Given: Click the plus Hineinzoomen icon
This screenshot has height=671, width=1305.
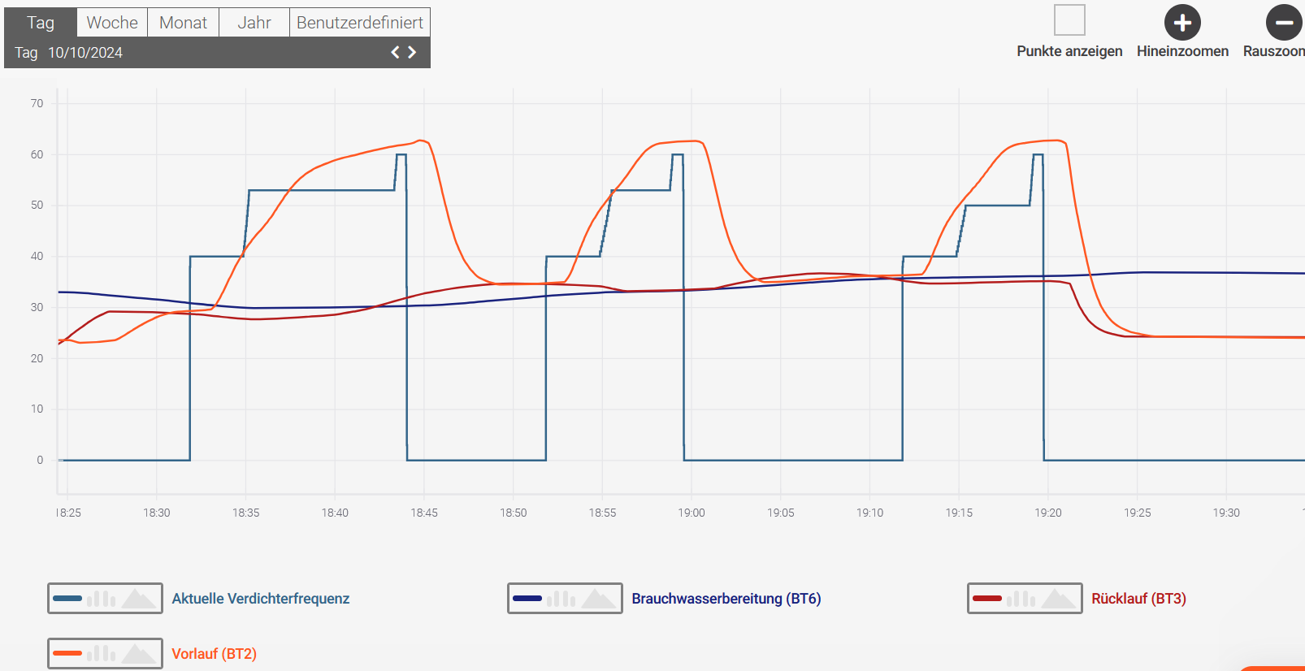Looking at the screenshot, I should click(x=1182, y=23).
